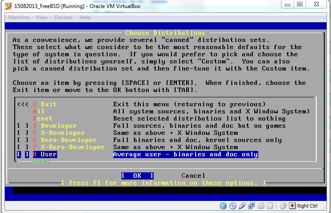This screenshot has height=213, width=331.
Task: Open the View menu
Action: click(x=42, y=17)
